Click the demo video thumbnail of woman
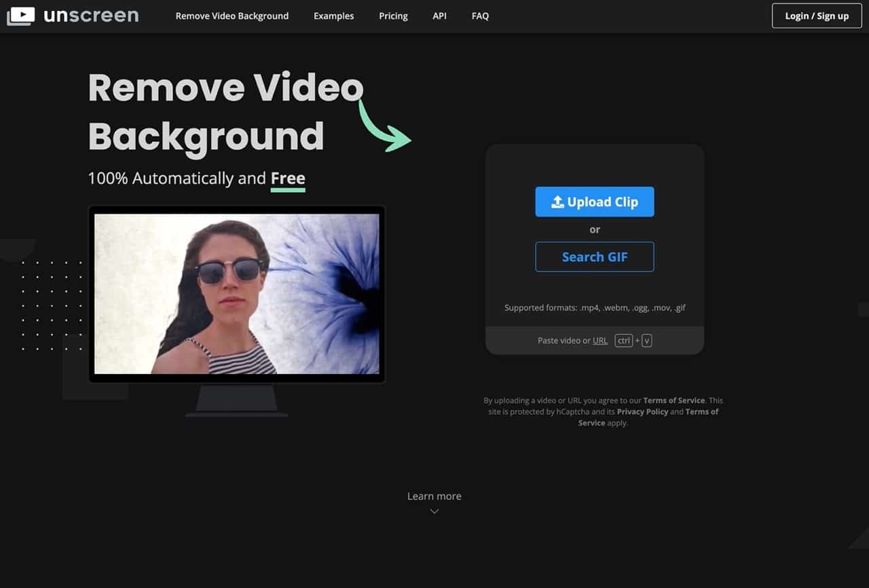Viewport: 869px width, 588px height. (x=237, y=294)
